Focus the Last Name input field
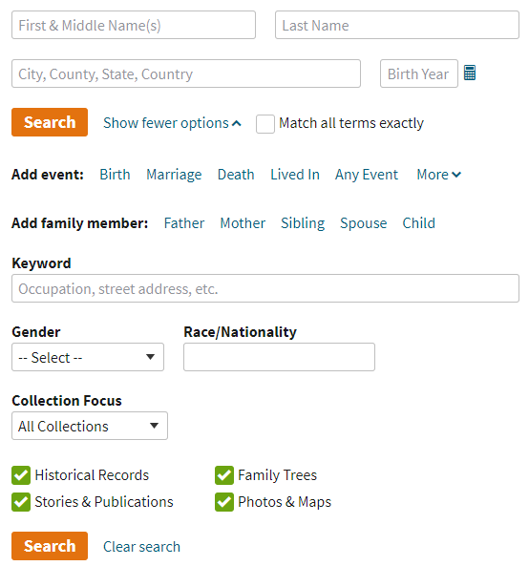Screen dimensions: 529x566 click(x=397, y=25)
